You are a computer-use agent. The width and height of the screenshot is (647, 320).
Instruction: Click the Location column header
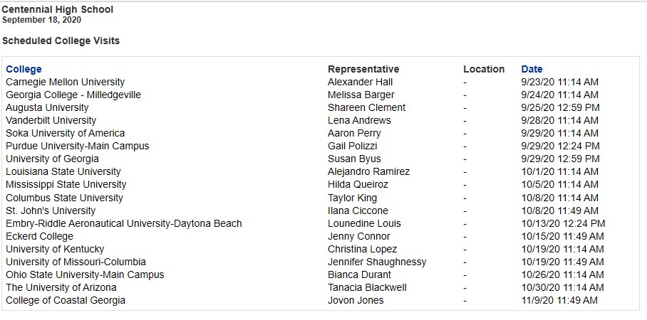(x=484, y=69)
